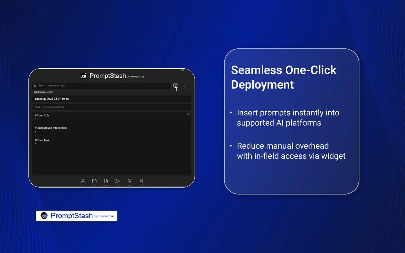Click the magnifier search icon
The height and width of the screenshot is (253, 405).
(x=35, y=86)
